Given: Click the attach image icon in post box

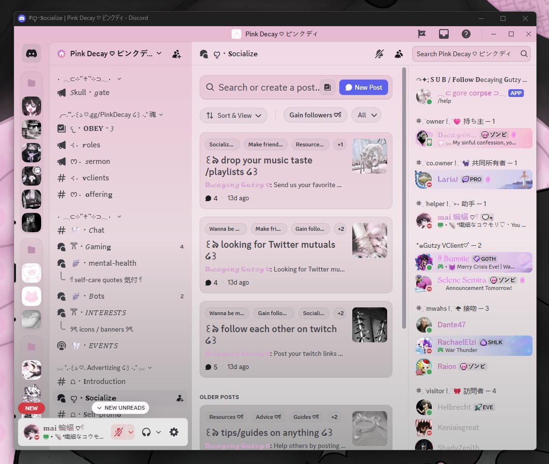Looking at the screenshot, I should 328,87.
